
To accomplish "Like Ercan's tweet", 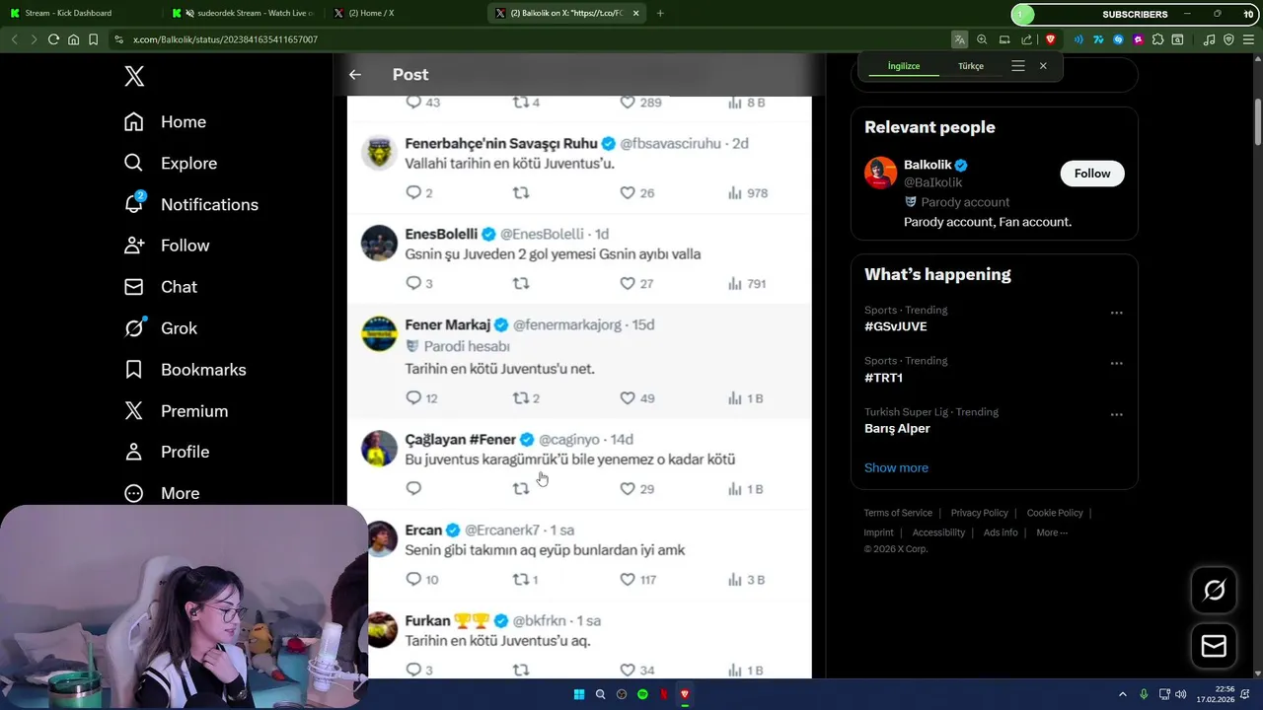I will [x=628, y=580].
